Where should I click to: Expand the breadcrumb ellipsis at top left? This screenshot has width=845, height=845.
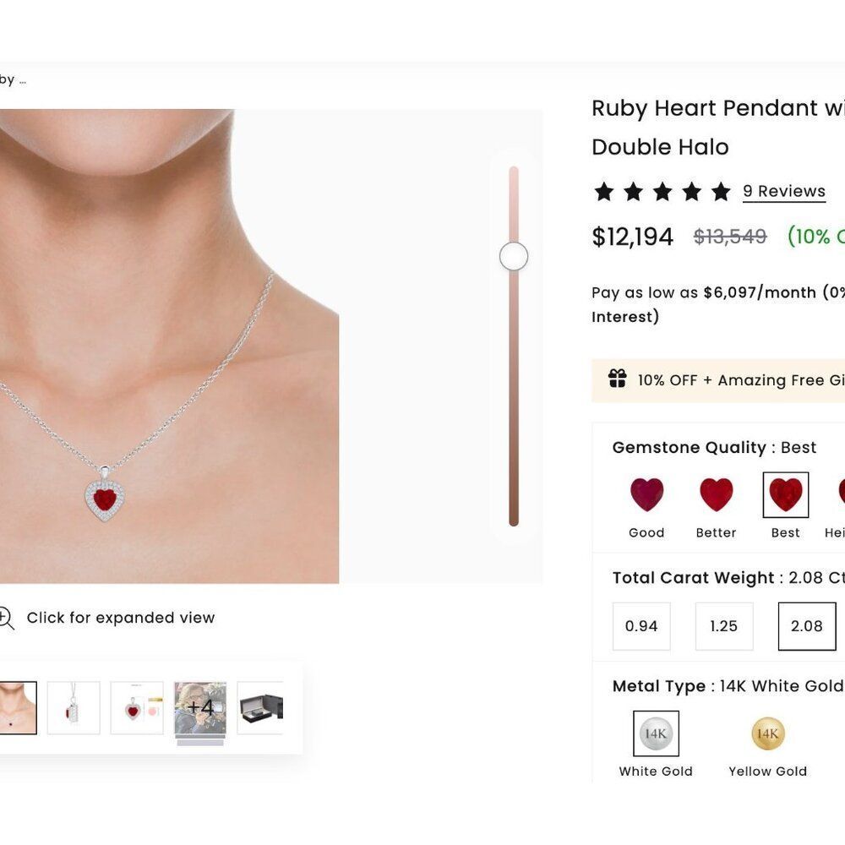[22, 79]
